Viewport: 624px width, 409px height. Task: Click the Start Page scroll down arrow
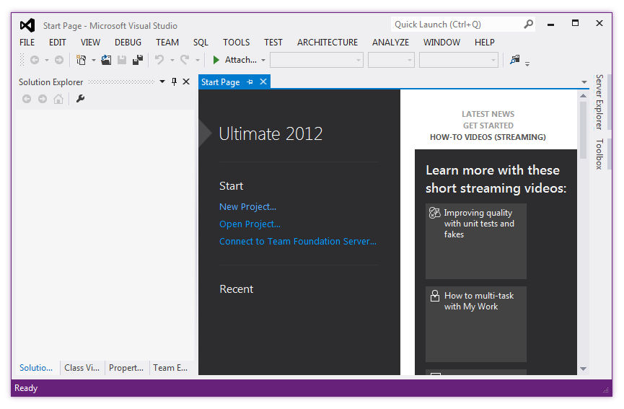tap(583, 369)
